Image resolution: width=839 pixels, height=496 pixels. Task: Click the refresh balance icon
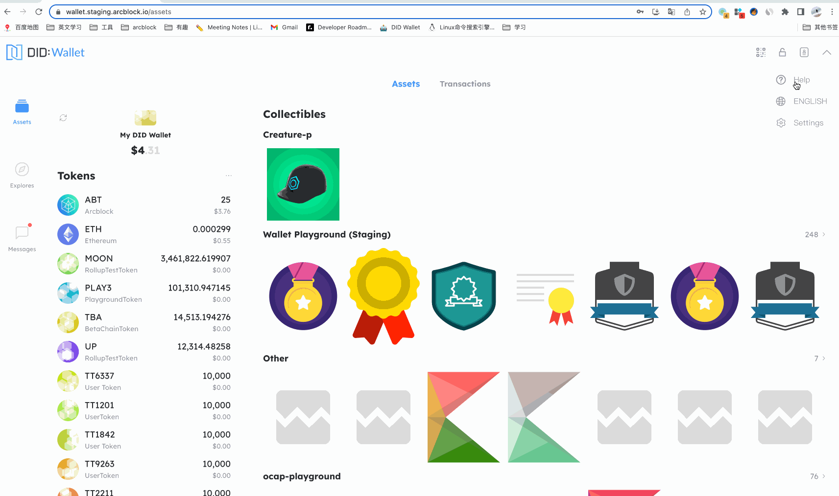click(x=63, y=118)
